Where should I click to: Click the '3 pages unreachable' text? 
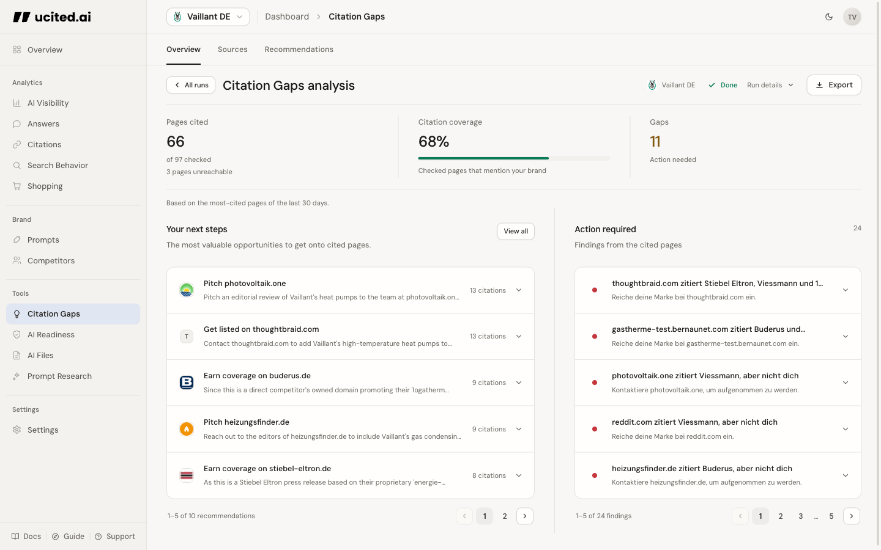tap(199, 172)
